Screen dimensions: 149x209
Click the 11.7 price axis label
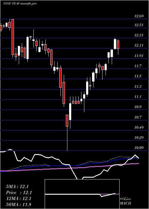pyautogui.click(x=138, y=66)
